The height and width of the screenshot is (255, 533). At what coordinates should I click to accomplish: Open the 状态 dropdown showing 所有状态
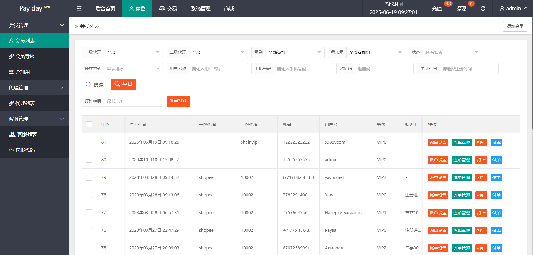click(x=452, y=52)
